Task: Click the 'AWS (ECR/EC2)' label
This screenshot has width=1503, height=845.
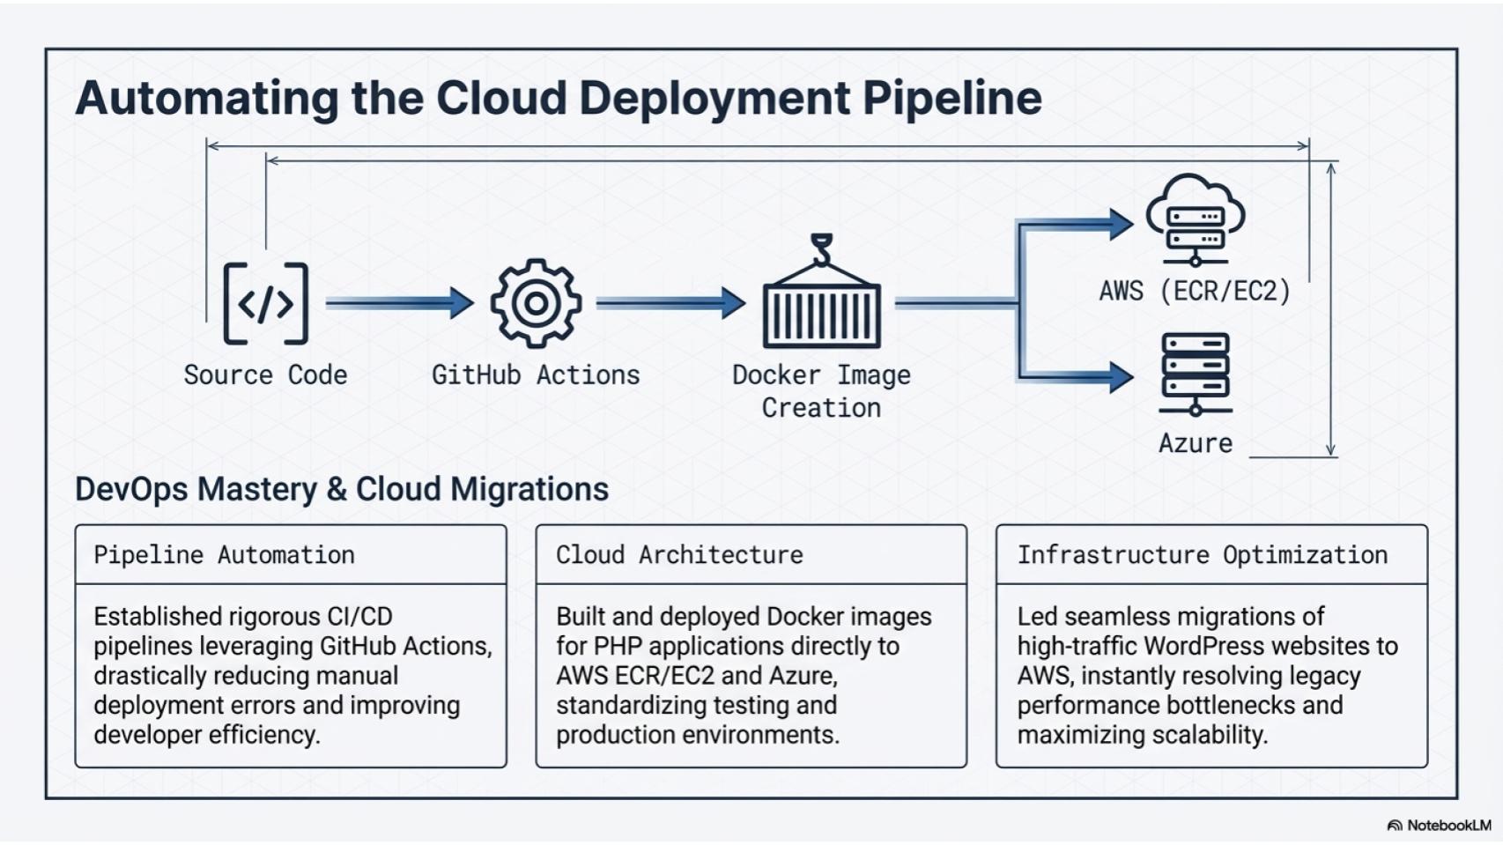Action: tap(1195, 291)
